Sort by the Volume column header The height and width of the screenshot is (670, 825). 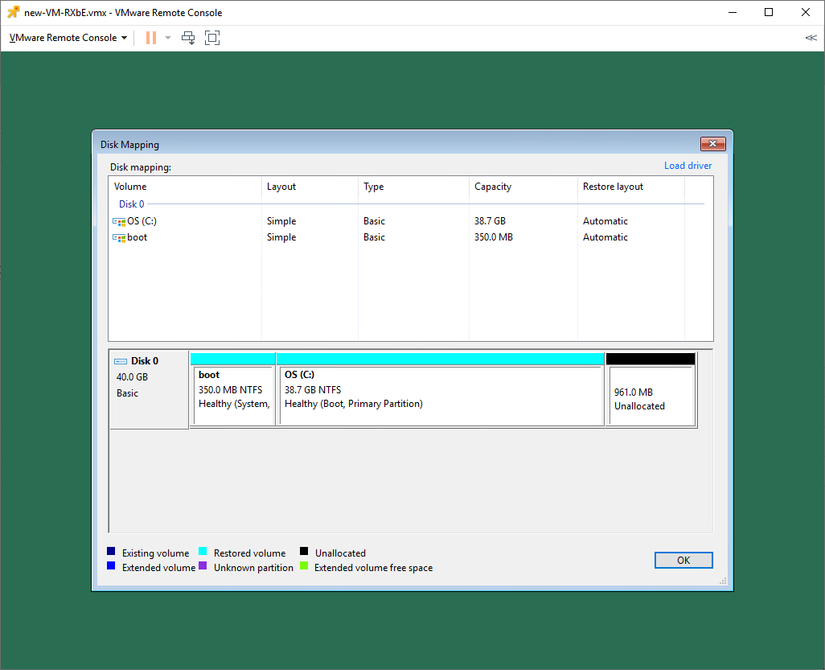[x=185, y=187]
